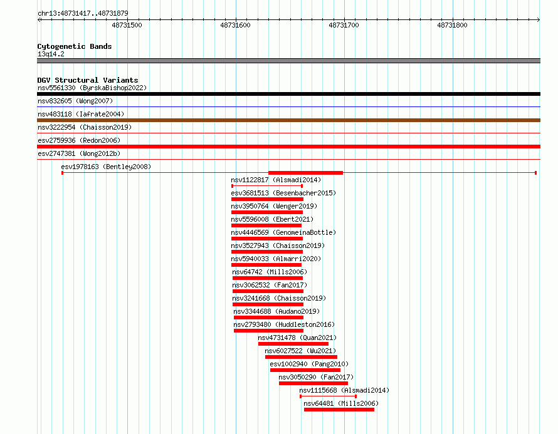558x434 pixels.
Task: Click nsv2793480 (Huddleston2016) label
Action: click(x=284, y=324)
